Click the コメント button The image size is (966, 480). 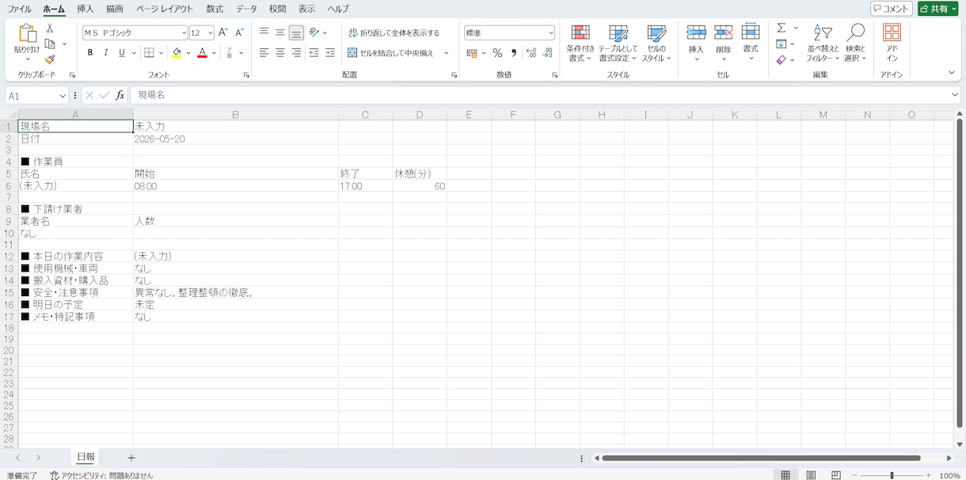click(892, 9)
